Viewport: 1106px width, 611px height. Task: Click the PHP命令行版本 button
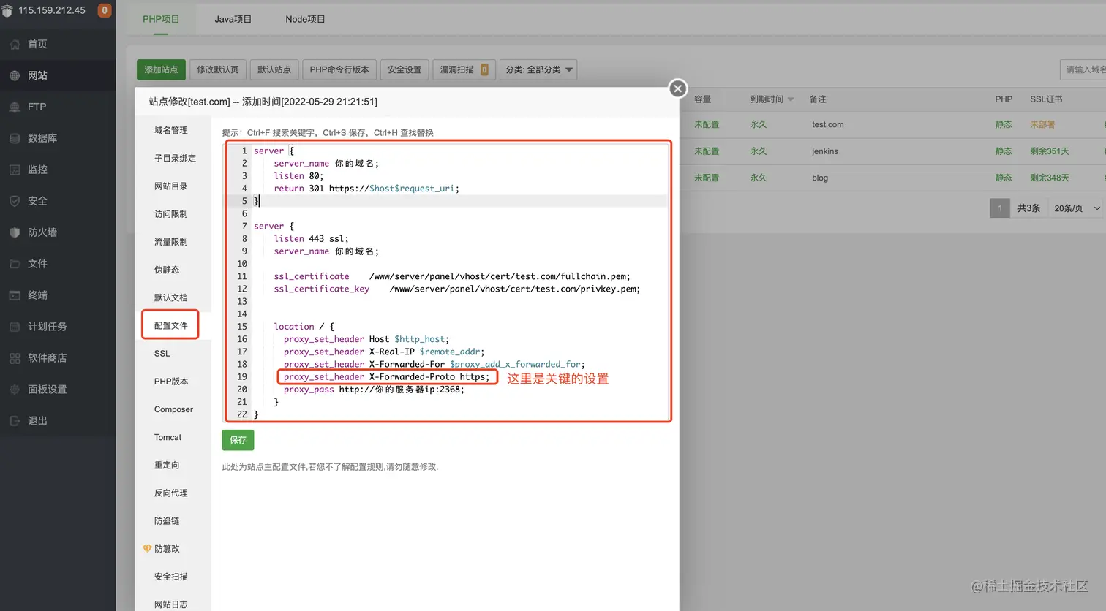[339, 69]
